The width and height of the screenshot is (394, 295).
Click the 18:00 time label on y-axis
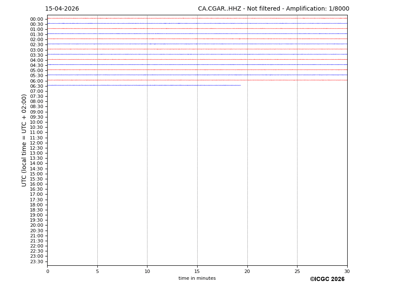37,205
